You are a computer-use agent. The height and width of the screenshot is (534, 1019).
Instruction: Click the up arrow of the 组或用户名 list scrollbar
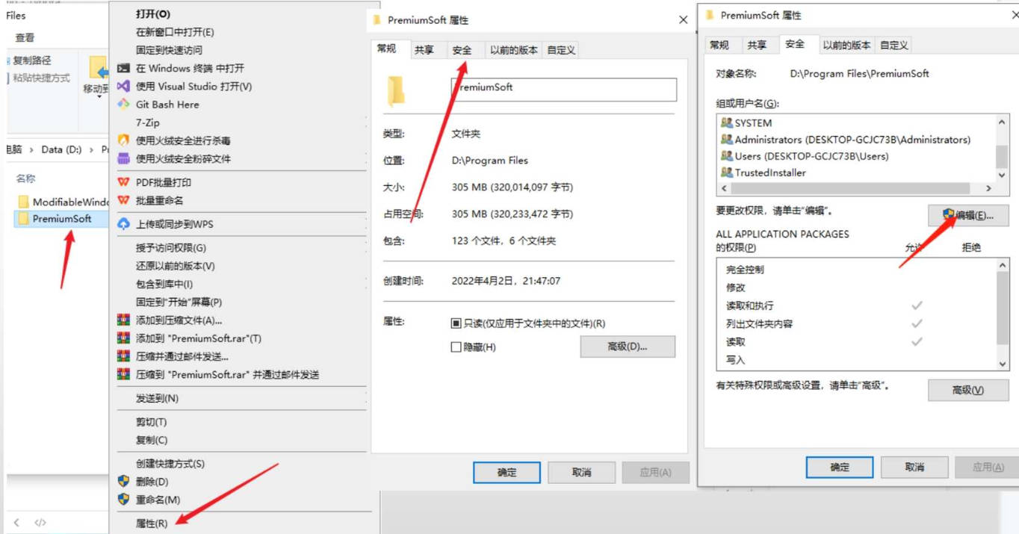point(1003,122)
